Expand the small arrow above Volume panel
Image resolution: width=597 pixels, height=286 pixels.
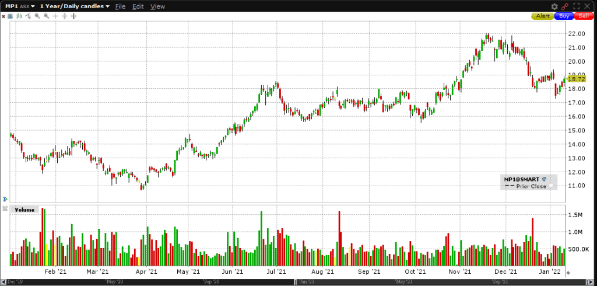[5, 199]
